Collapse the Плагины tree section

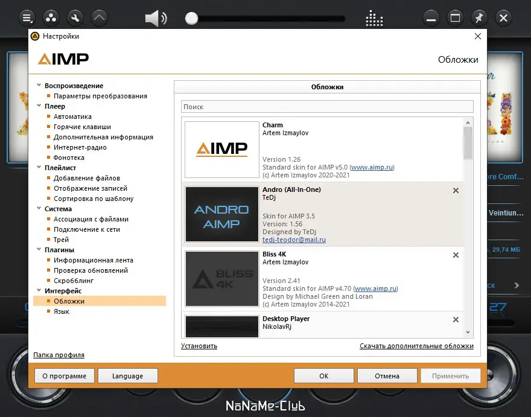click(39, 249)
